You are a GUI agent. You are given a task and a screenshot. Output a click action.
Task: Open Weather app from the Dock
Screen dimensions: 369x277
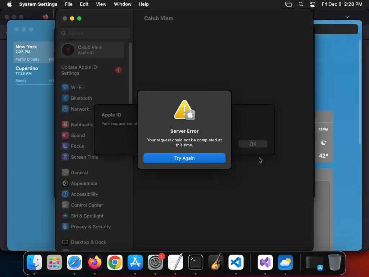285,262
